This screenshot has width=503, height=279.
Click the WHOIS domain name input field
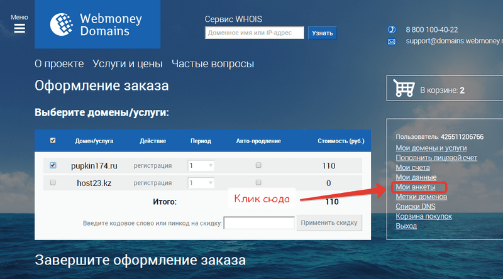tap(255, 33)
